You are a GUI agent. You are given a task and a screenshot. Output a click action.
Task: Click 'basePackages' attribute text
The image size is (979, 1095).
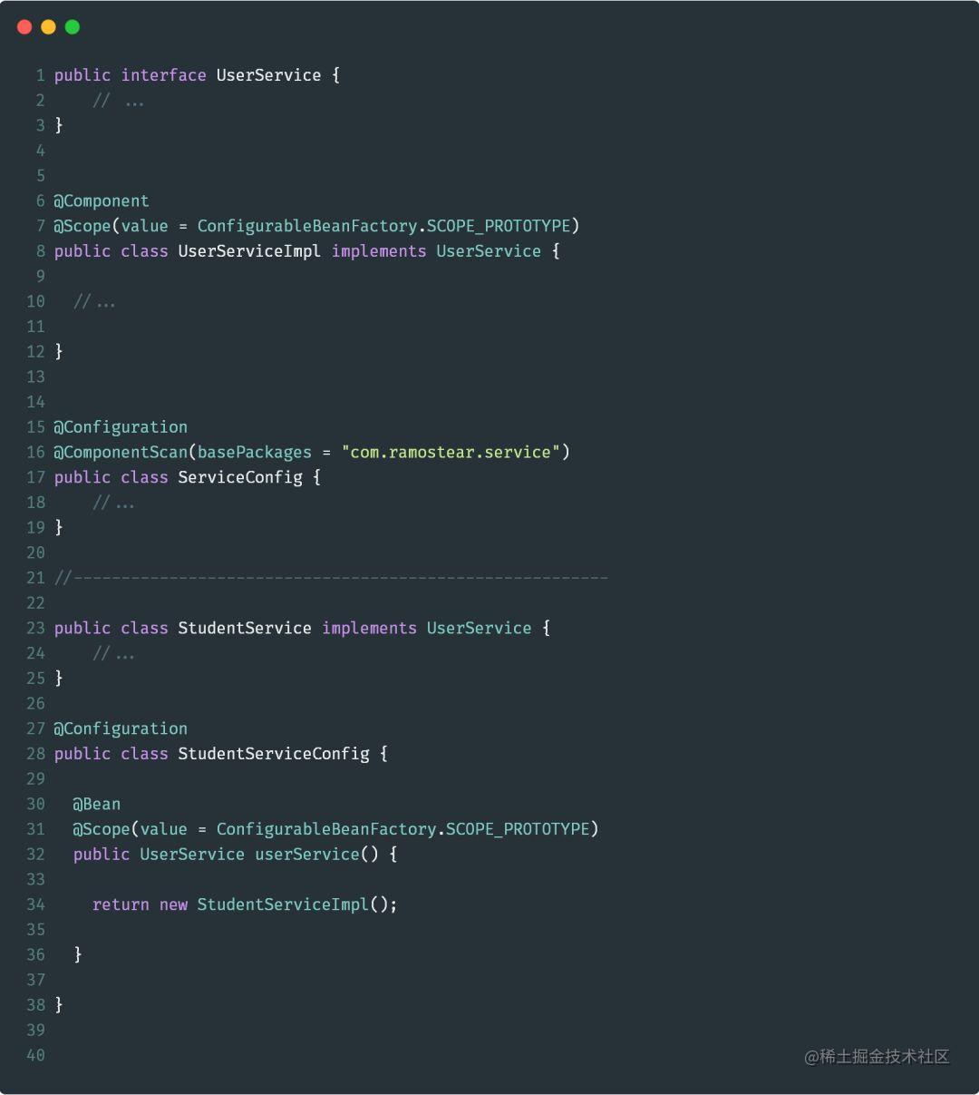[255, 452]
